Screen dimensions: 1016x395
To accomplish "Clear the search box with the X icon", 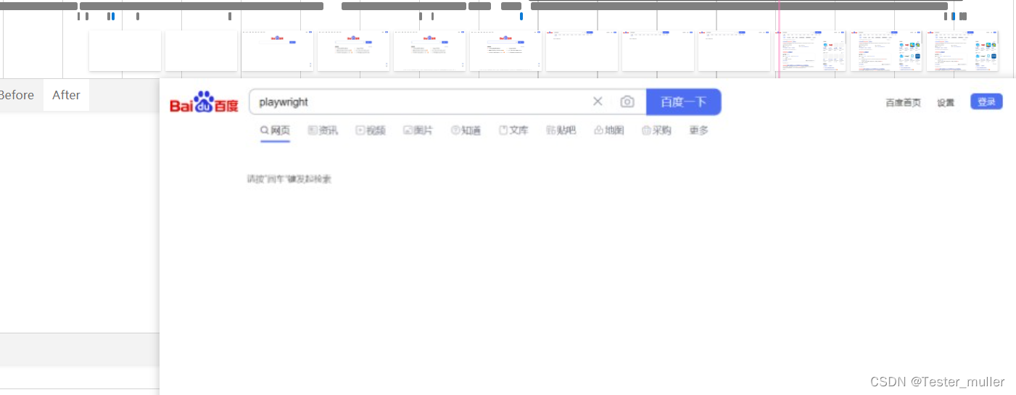I will click(x=598, y=101).
